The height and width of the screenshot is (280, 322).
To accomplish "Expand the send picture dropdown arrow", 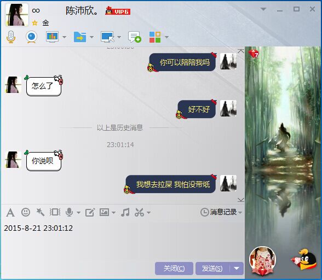I will point(113,213).
